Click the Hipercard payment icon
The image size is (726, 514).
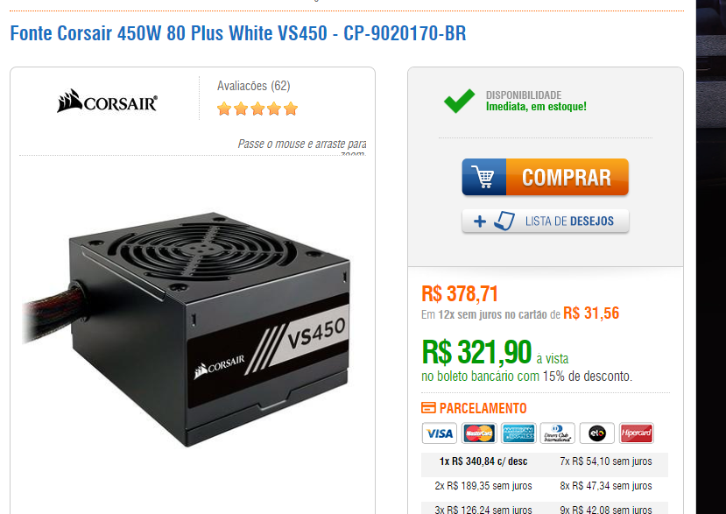[636, 433]
